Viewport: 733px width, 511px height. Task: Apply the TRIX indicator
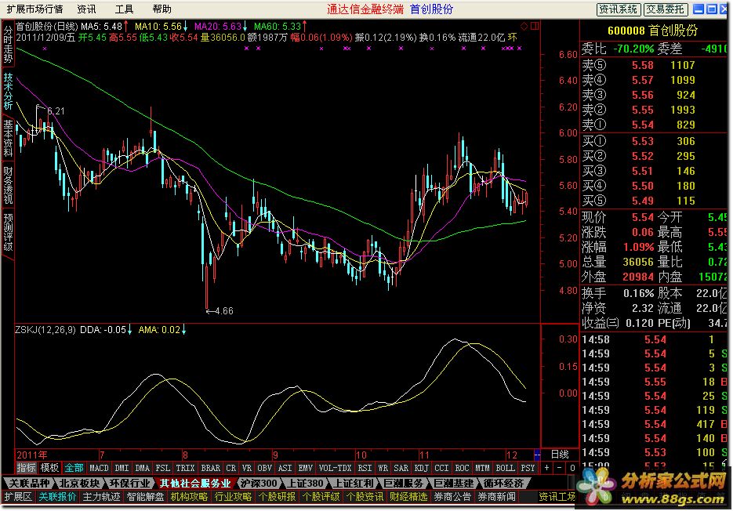tap(185, 468)
